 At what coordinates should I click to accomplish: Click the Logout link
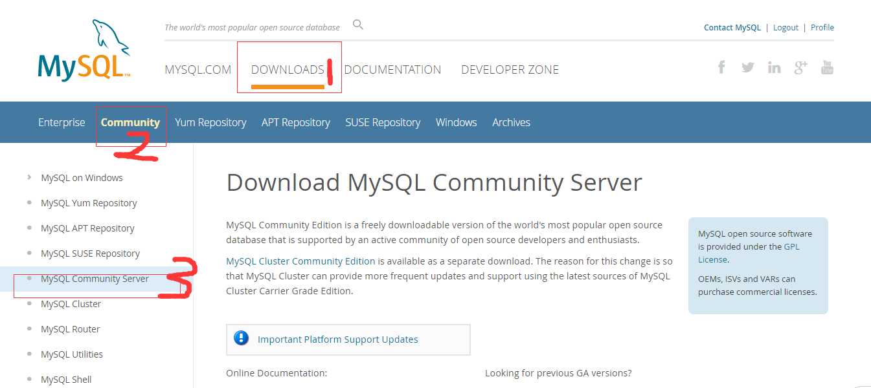[x=786, y=28]
